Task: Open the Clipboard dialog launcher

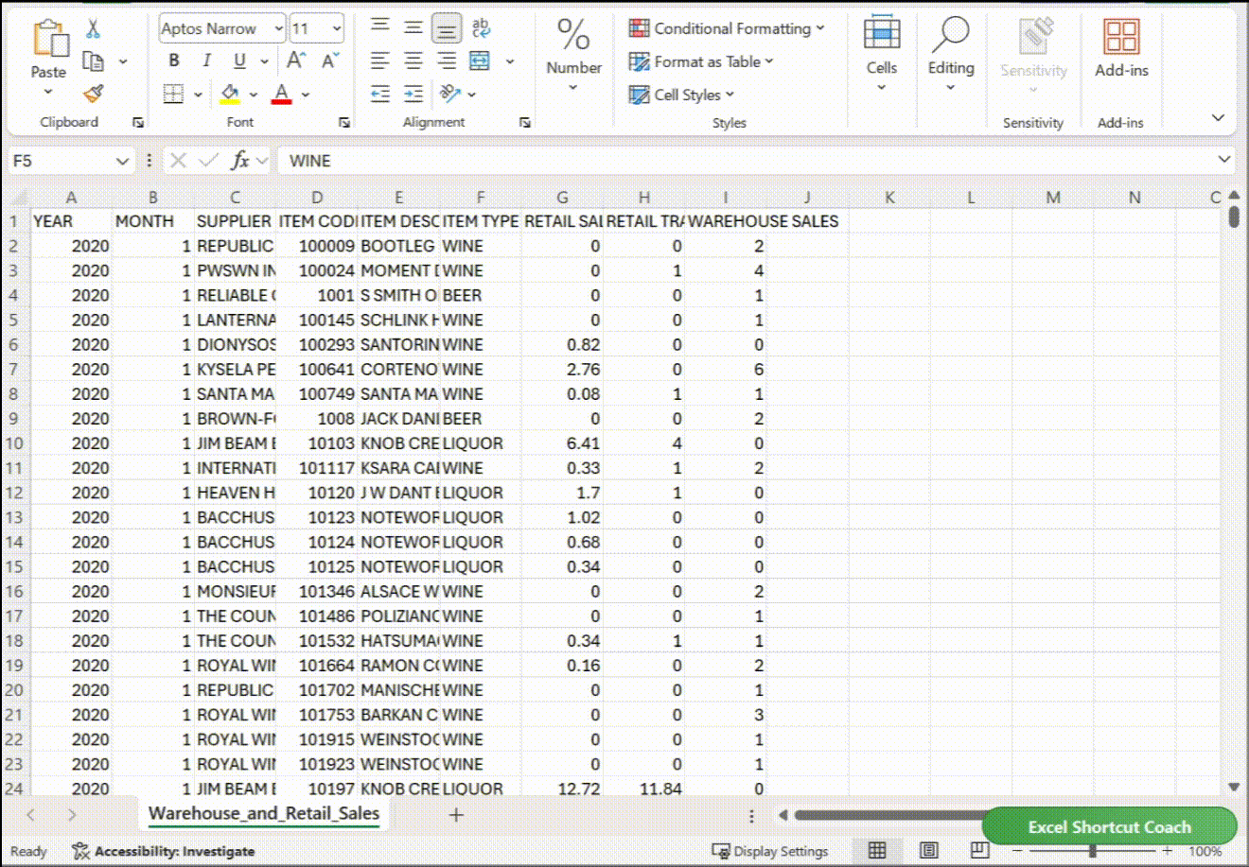Action: point(138,122)
